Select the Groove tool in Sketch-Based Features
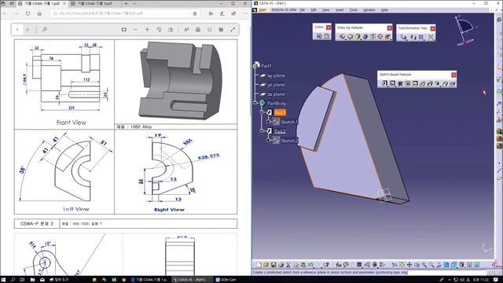 point(407,84)
